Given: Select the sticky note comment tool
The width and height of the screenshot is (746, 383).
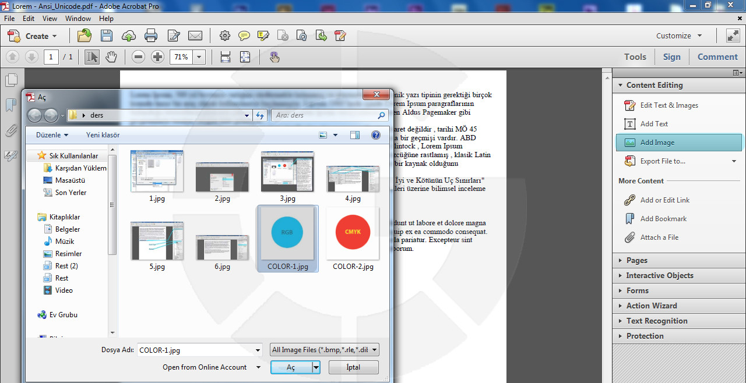Looking at the screenshot, I should (244, 36).
